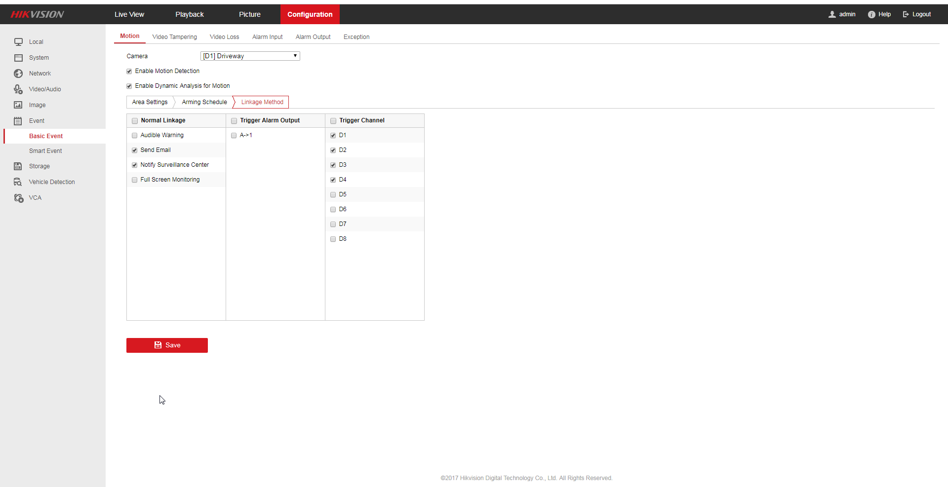The width and height of the screenshot is (948, 487).
Task: Click the Storage disk icon
Action: 18,166
